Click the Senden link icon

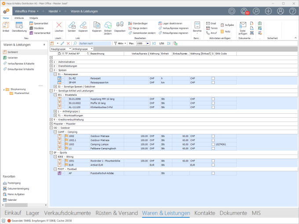click(x=72, y=26)
